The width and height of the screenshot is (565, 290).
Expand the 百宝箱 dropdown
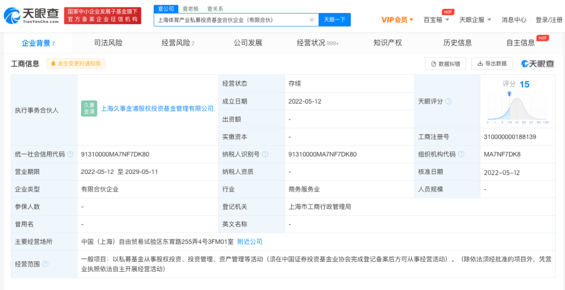click(x=436, y=20)
